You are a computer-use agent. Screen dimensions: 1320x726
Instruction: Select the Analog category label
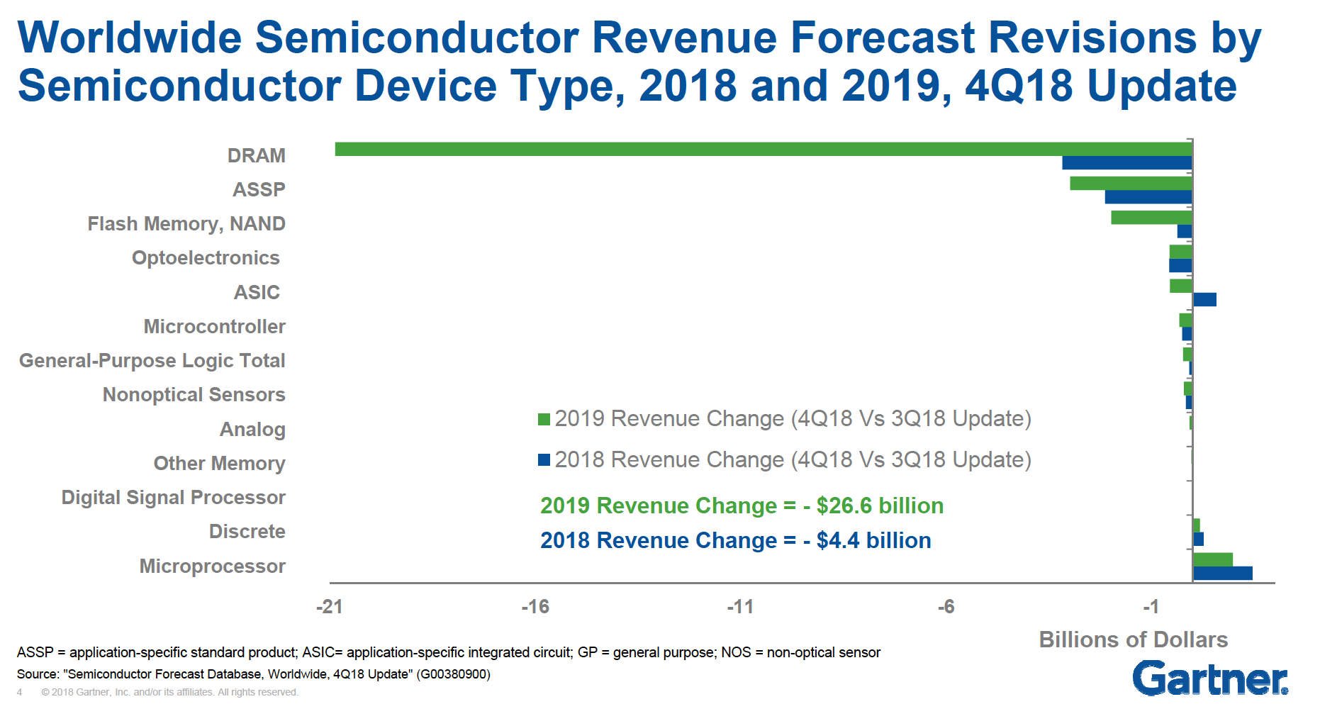[x=252, y=430]
